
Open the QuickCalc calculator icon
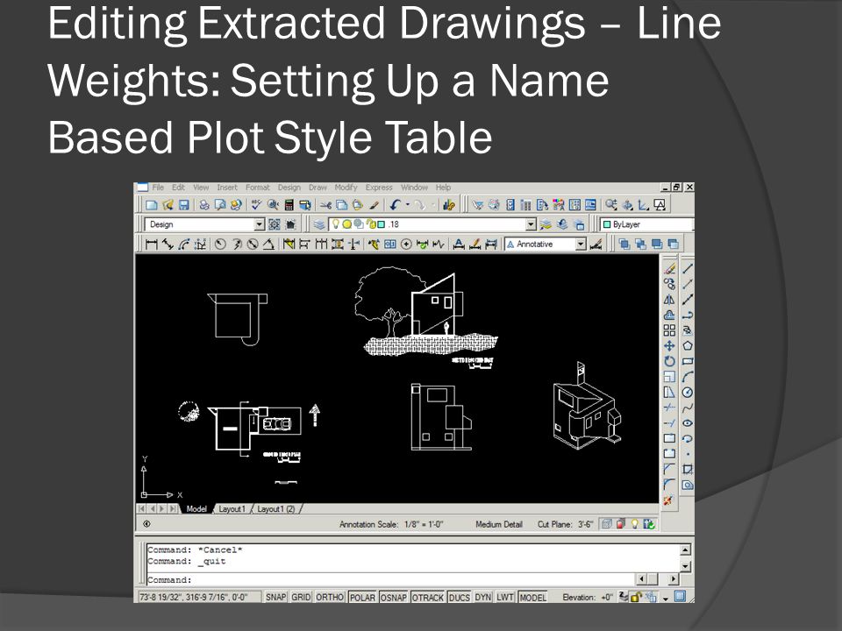(x=289, y=205)
